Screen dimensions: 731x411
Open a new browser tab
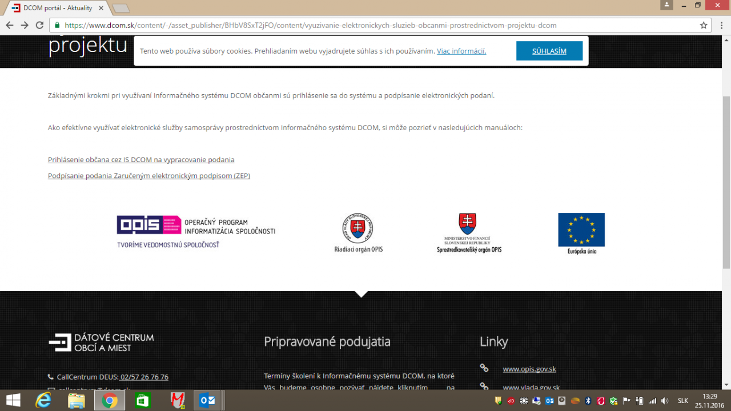click(121, 8)
